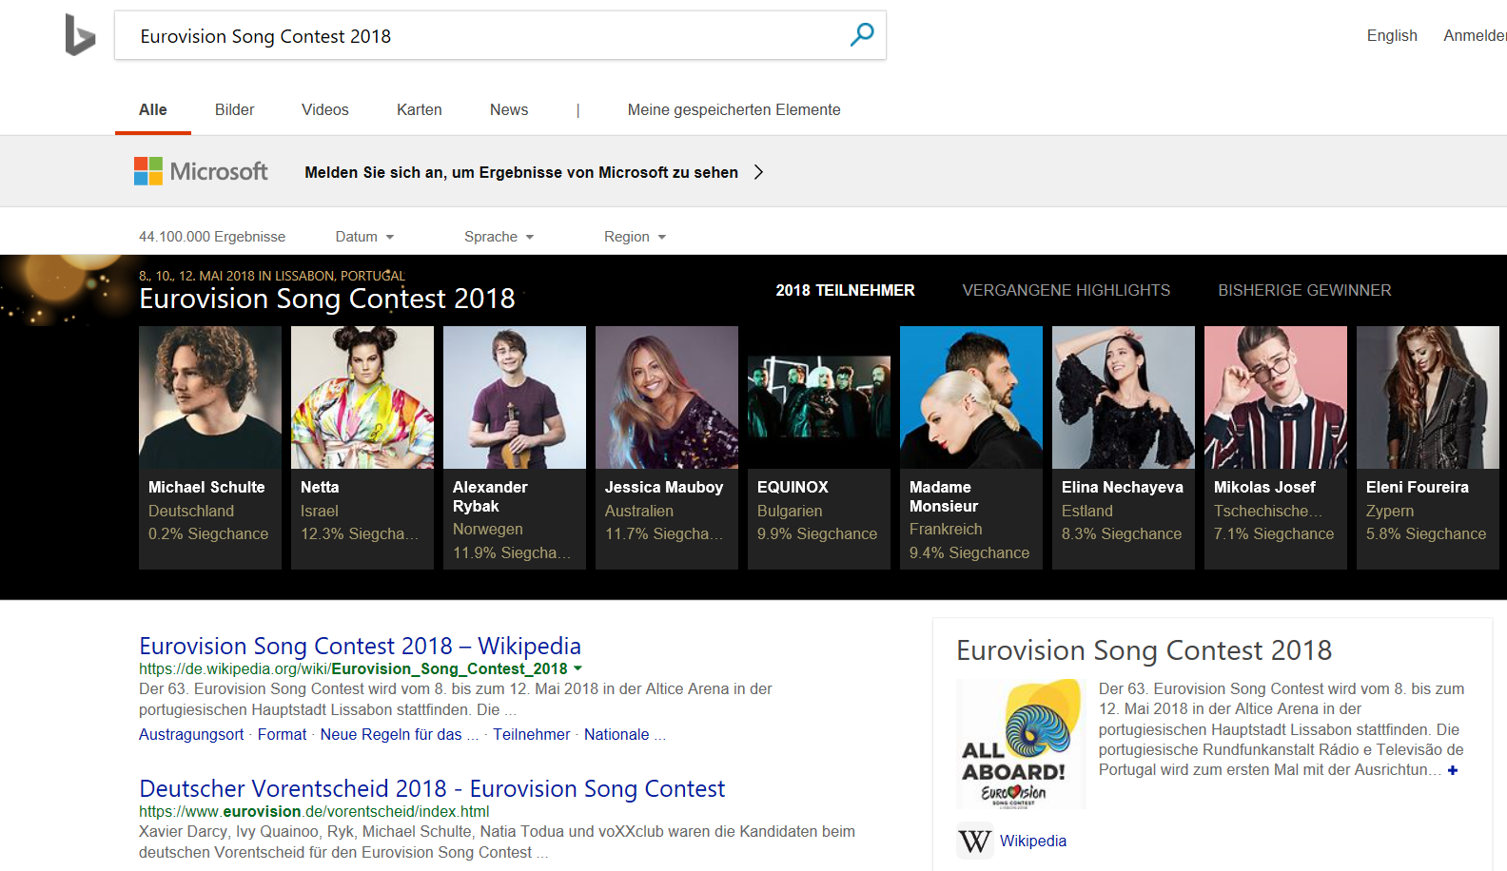The image size is (1507, 871).
Task: Open Eurovision Song Contest 2018 – Wikipedia result
Action: coord(360,646)
